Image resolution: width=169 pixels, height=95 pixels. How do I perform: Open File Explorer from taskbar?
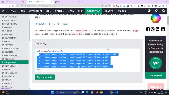tap(102, 92)
